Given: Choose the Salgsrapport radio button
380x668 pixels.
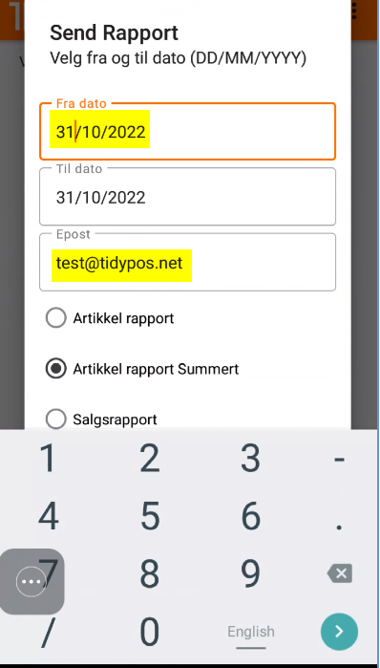Looking at the screenshot, I should pyautogui.click(x=55, y=419).
